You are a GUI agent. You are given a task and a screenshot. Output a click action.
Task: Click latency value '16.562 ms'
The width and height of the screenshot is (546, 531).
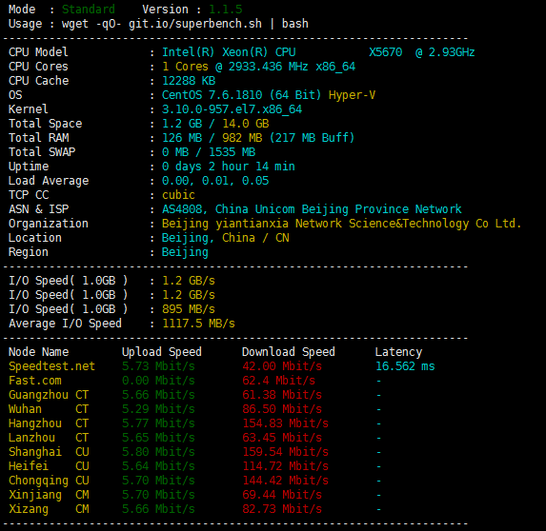point(405,366)
